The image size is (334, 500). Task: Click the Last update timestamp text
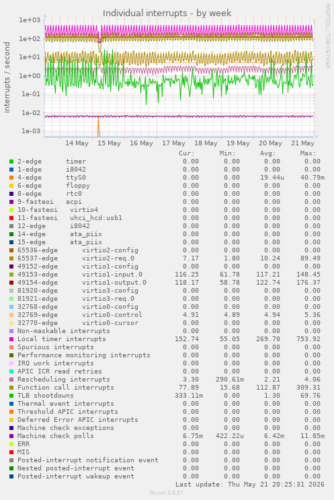(250, 485)
